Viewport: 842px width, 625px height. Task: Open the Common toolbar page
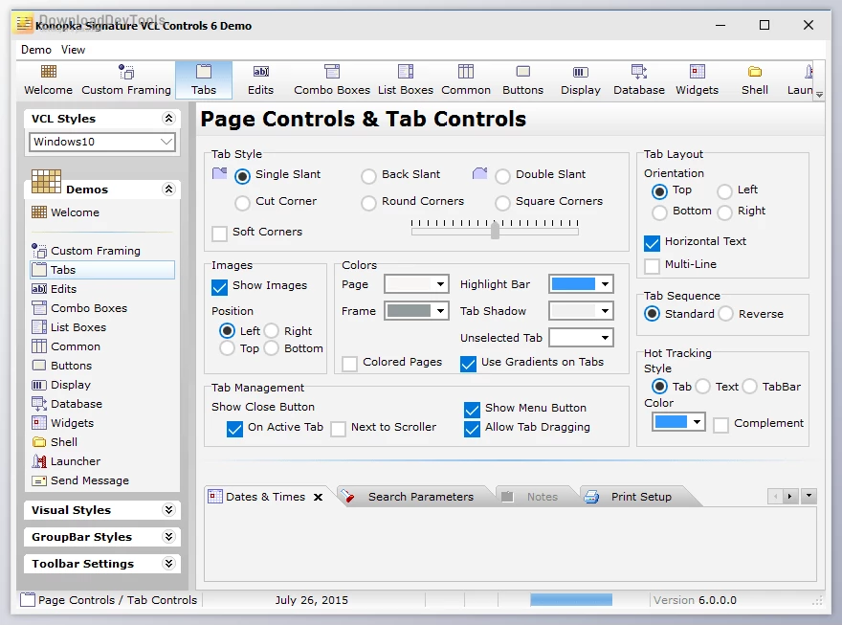466,79
